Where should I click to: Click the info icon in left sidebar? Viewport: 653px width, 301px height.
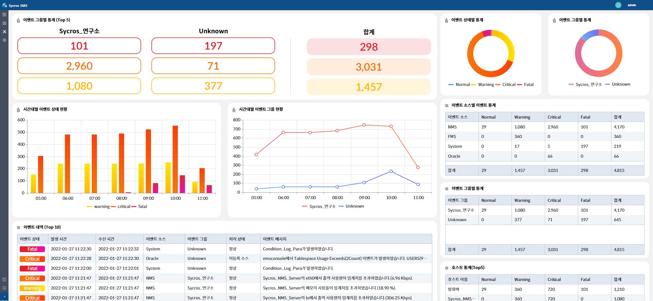click(x=4, y=280)
